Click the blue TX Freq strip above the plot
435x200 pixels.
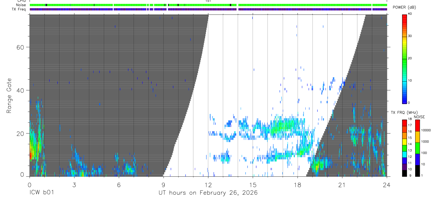[x=208, y=9]
